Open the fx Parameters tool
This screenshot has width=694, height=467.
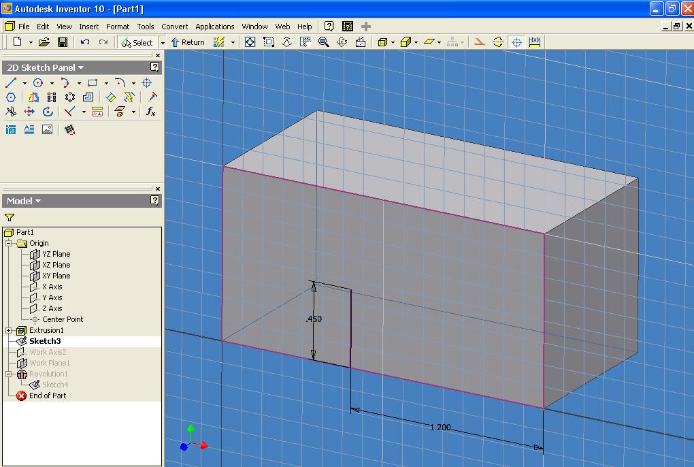[x=151, y=112]
